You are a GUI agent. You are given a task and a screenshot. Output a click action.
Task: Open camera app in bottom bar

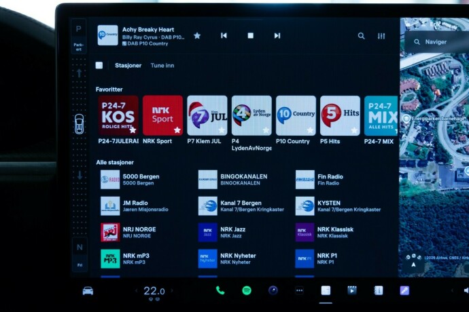[273, 290]
